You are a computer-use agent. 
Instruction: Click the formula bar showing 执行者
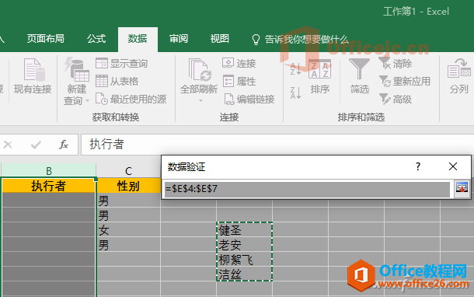[x=277, y=145]
